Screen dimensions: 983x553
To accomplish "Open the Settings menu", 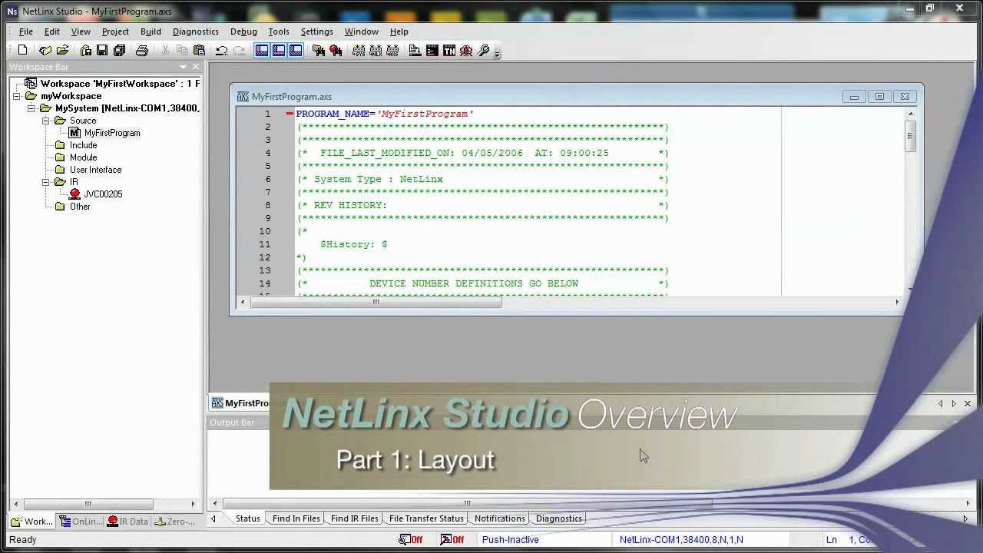I will coord(317,31).
